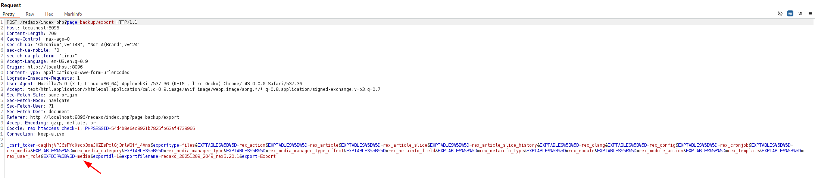Toggle the \n show newlines button
The width and height of the screenshot is (815, 178).
[x=800, y=13]
